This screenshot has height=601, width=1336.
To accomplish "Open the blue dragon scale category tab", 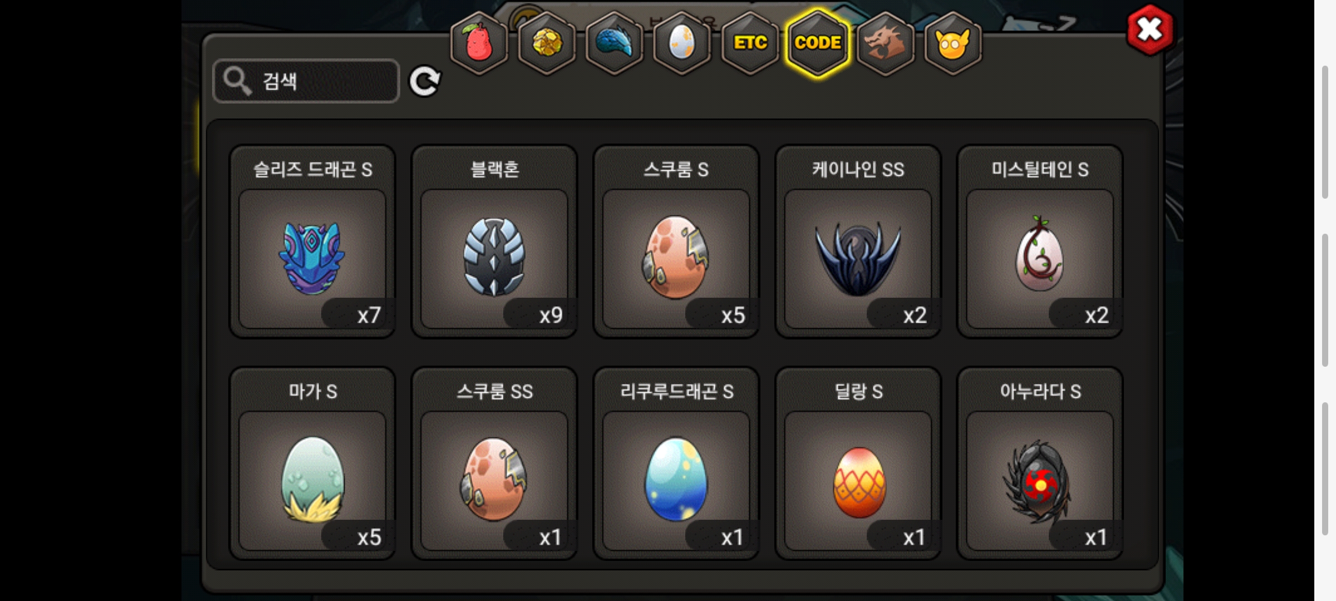I will (x=615, y=43).
